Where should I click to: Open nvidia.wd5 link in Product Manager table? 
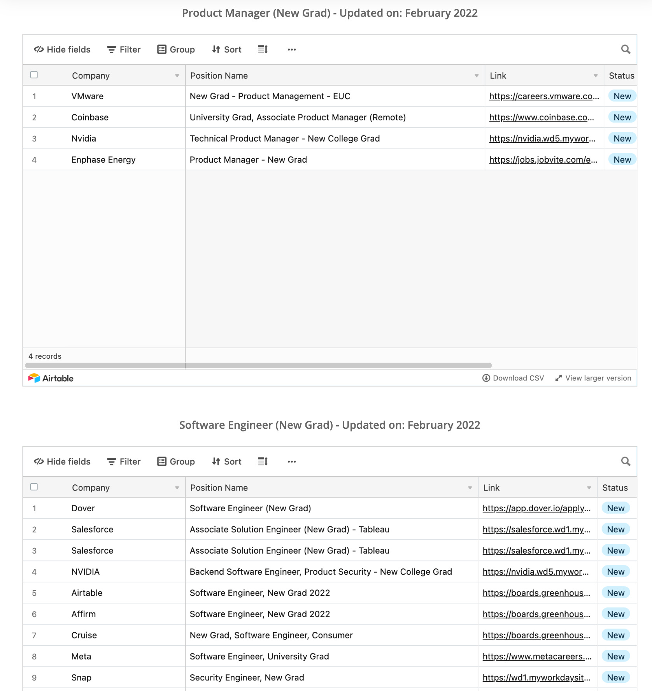coord(542,139)
